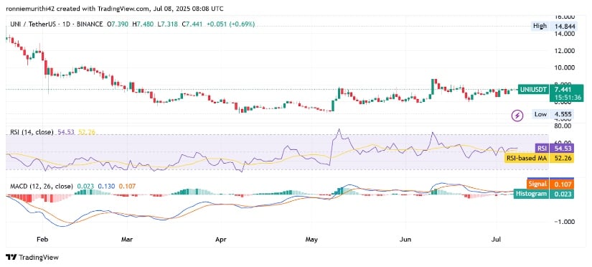
Task: Select the orange Signal axis label
Action: point(538,184)
